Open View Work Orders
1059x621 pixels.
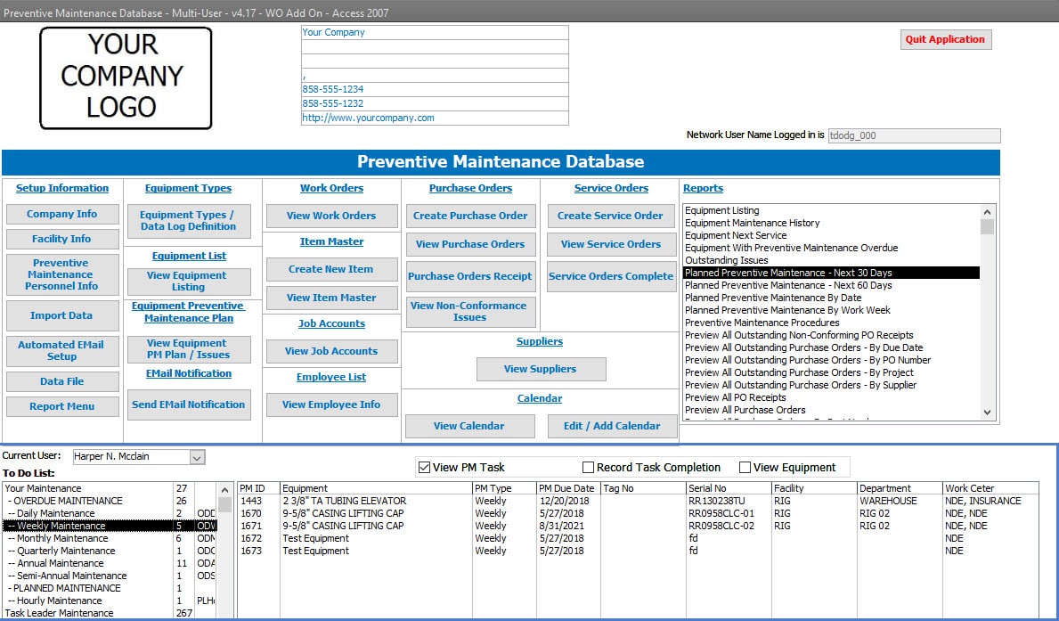[x=331, y=216]
